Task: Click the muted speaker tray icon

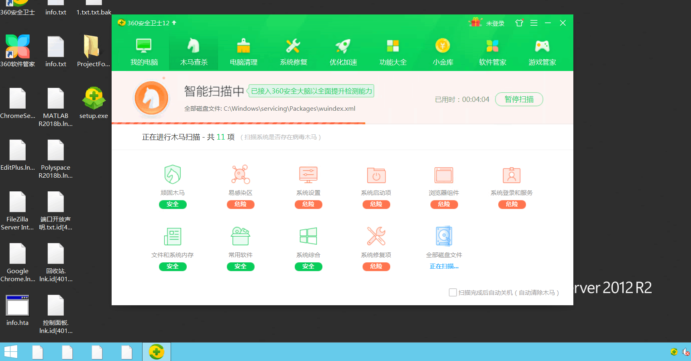Action: pos(686,352)
